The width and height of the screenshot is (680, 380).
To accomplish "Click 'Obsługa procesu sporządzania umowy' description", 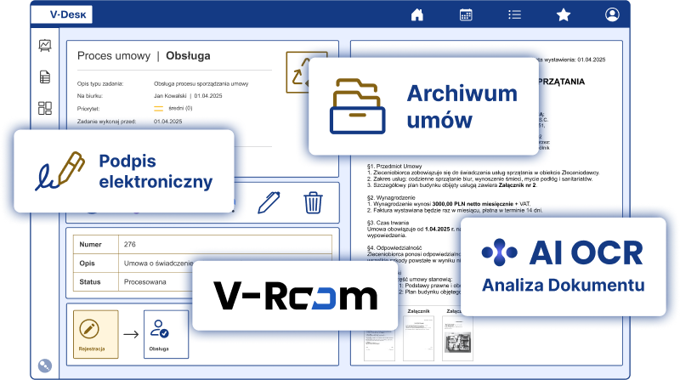I will [x=201, y=83].
